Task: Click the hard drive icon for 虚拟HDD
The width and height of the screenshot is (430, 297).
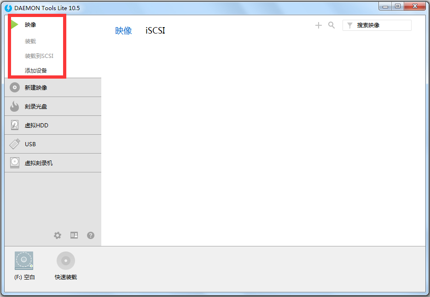Action: click(x=15, y=125)
